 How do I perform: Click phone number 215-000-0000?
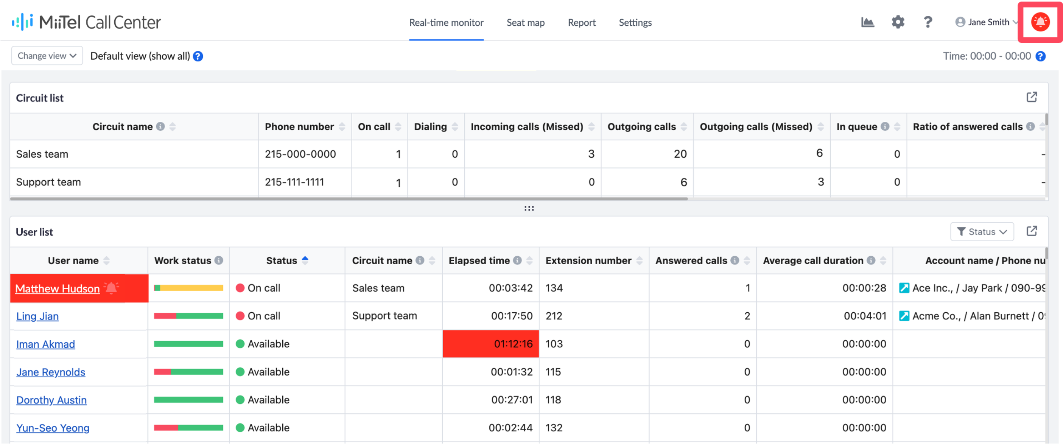point(300,154)
